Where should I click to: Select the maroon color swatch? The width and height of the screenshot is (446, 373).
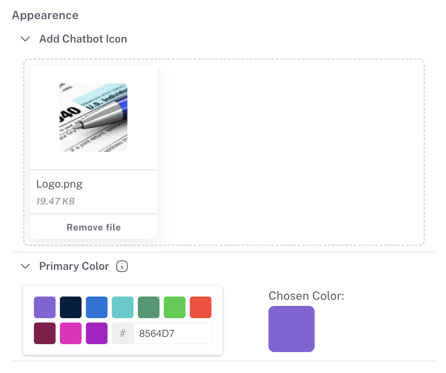tap(45, 333)
